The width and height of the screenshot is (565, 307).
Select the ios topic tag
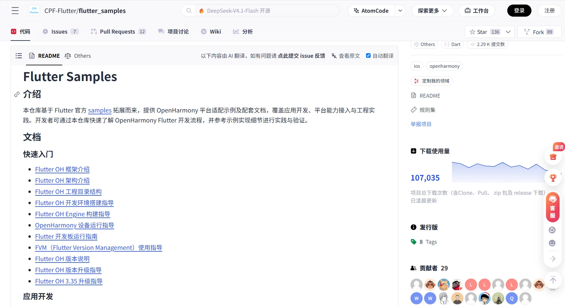point(417,66)
